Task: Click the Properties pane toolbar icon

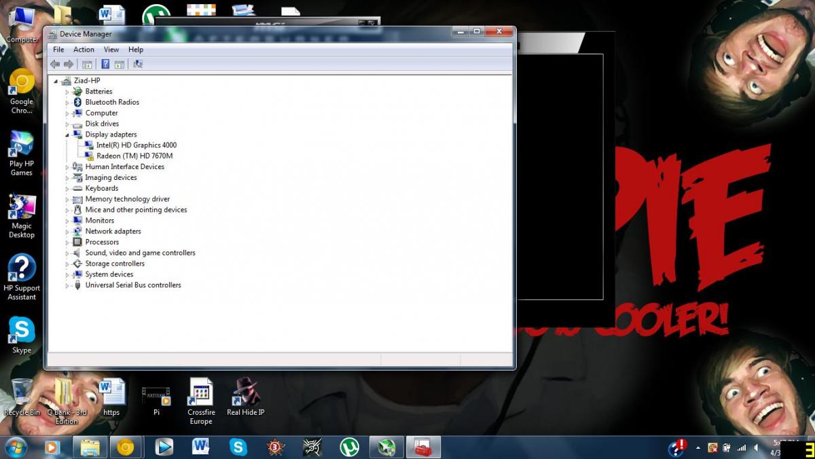Action: click(x=120, y=64)
